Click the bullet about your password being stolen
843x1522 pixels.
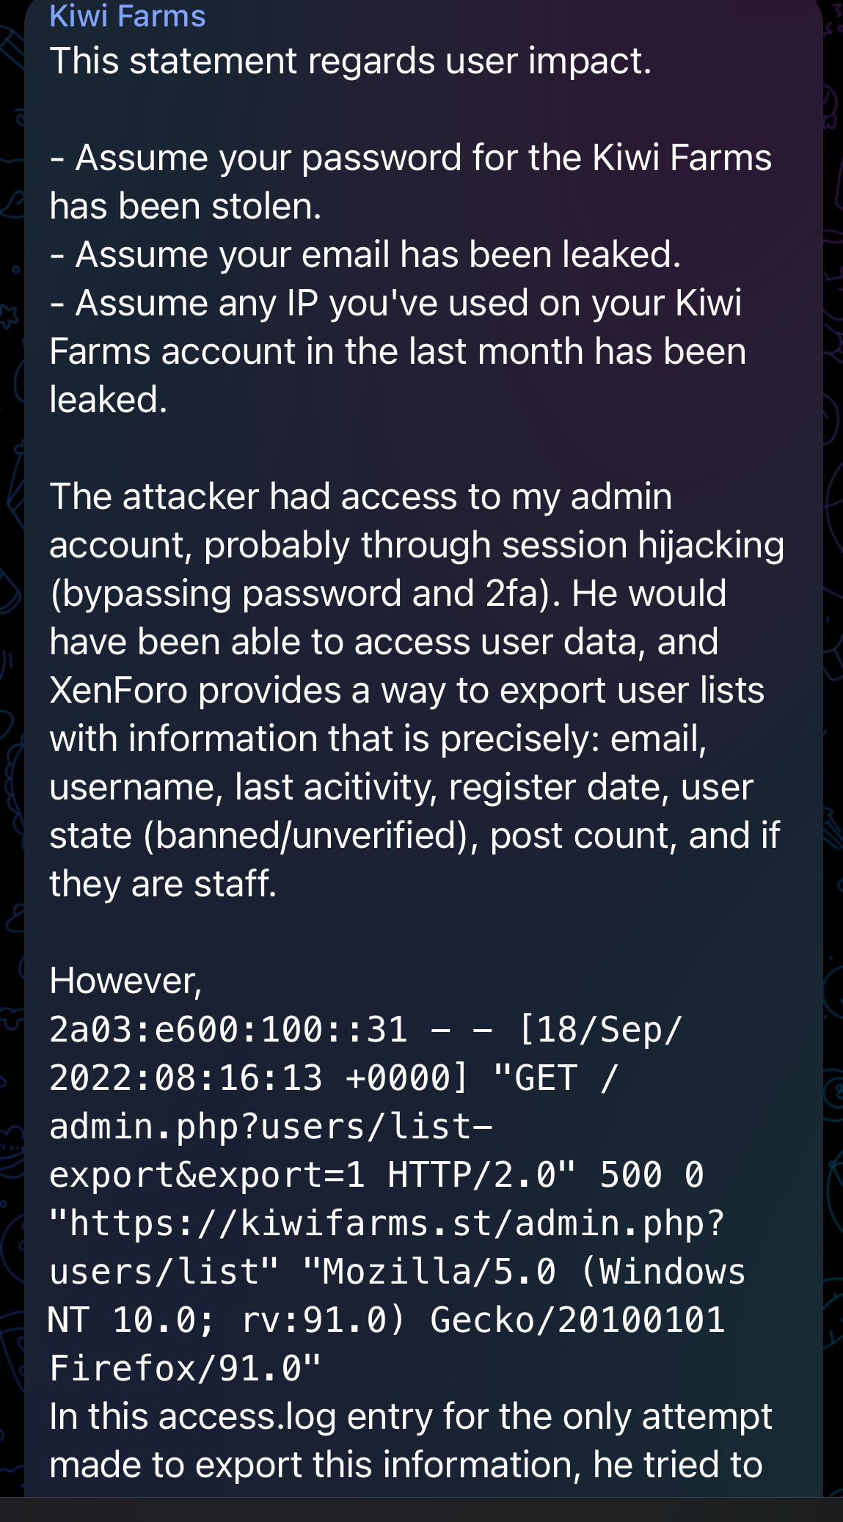pos(411,181)
